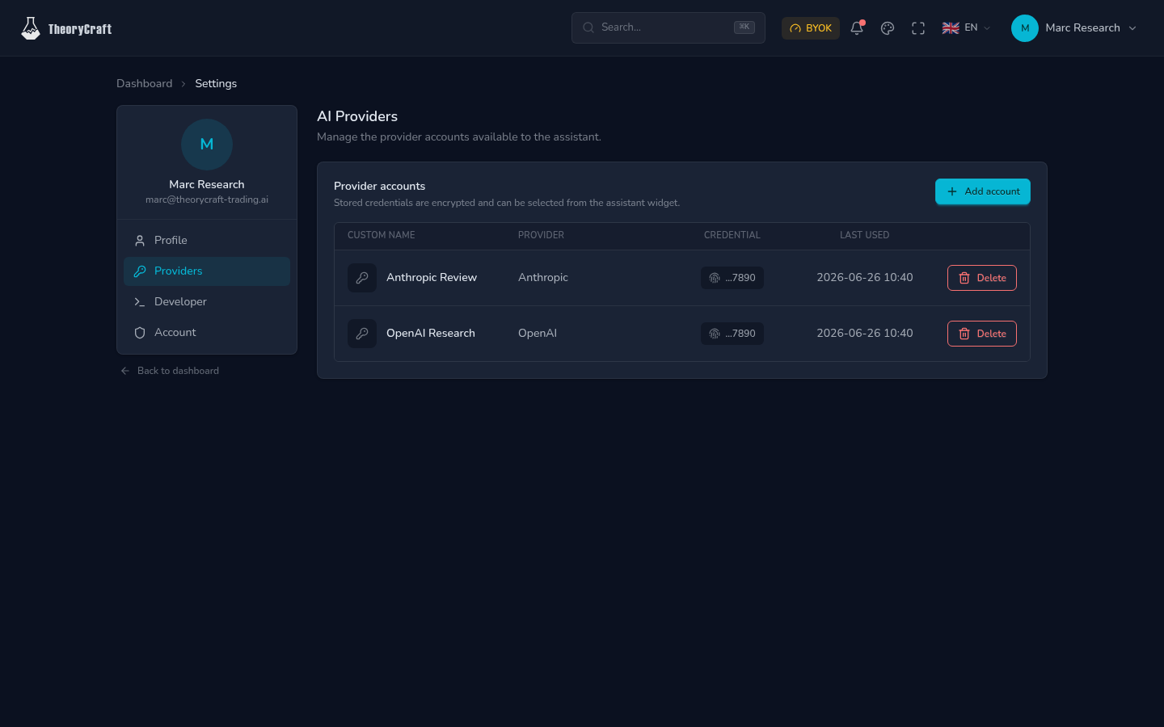Click the marc@theorycraft-trading.ai email

click(207, 200)
